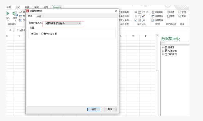Click the green Run (执行) play icon
This screenshot has height=121, width=203.
point(8,13)
